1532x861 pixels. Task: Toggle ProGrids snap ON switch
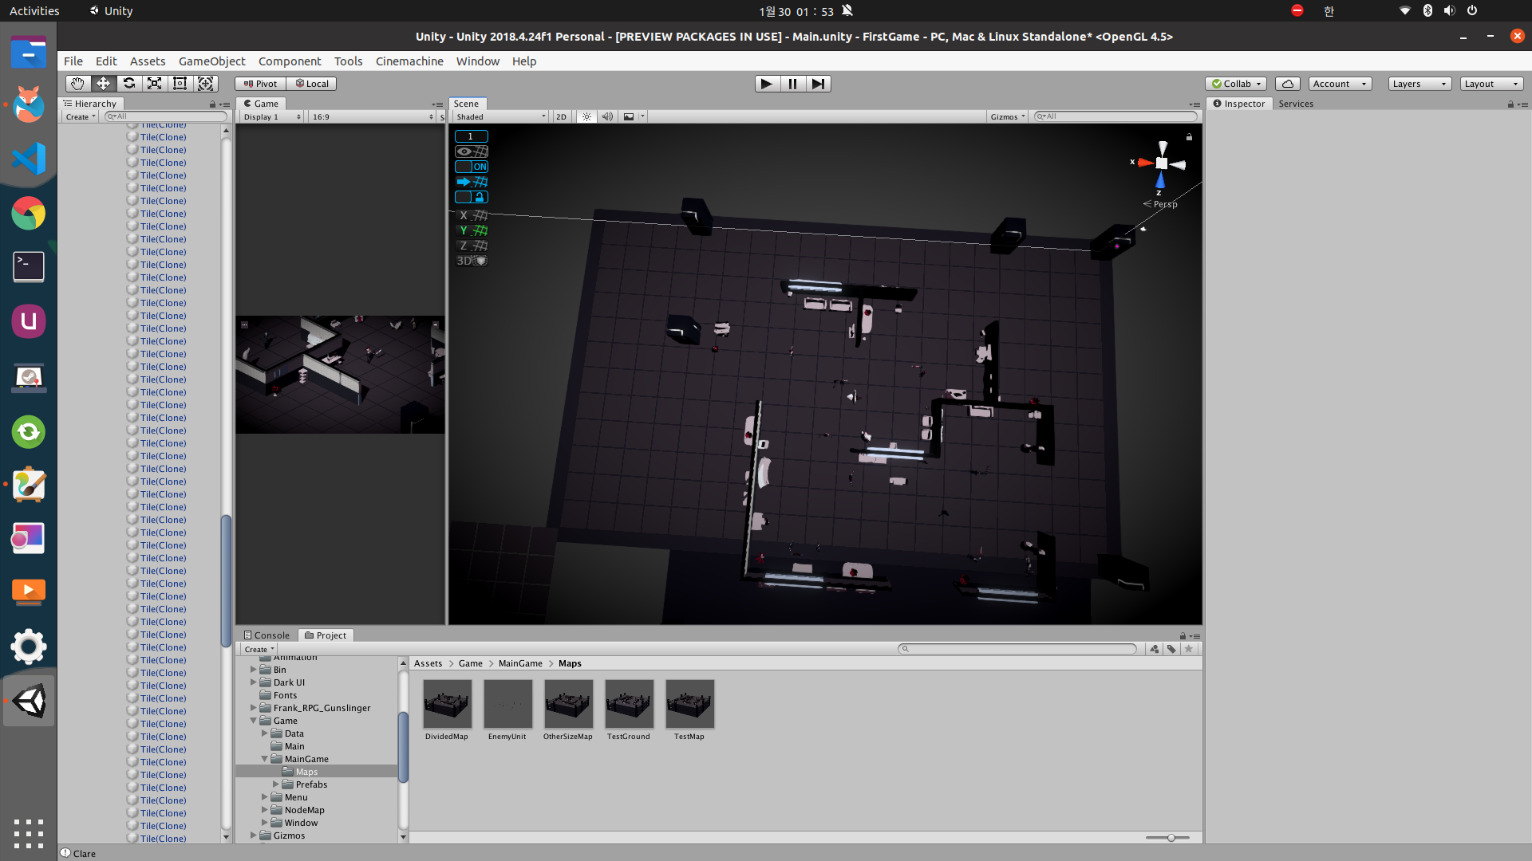[x=472, y=167]
